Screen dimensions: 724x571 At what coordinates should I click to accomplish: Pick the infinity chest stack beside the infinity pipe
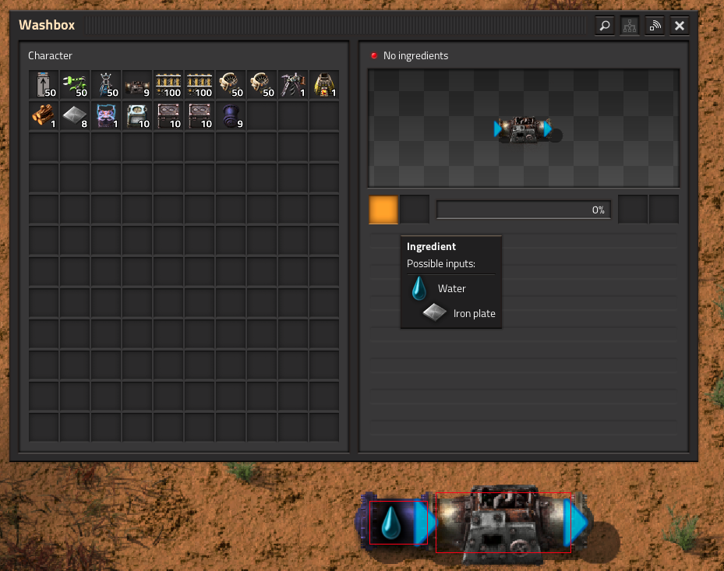coord(168,116)
